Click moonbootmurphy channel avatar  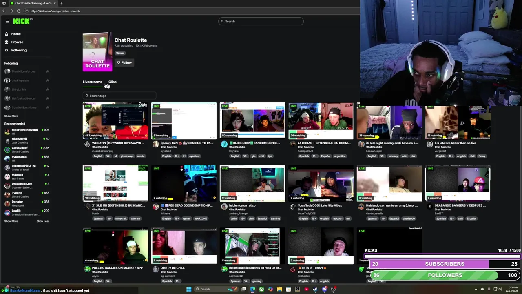[x=87, y=144]
